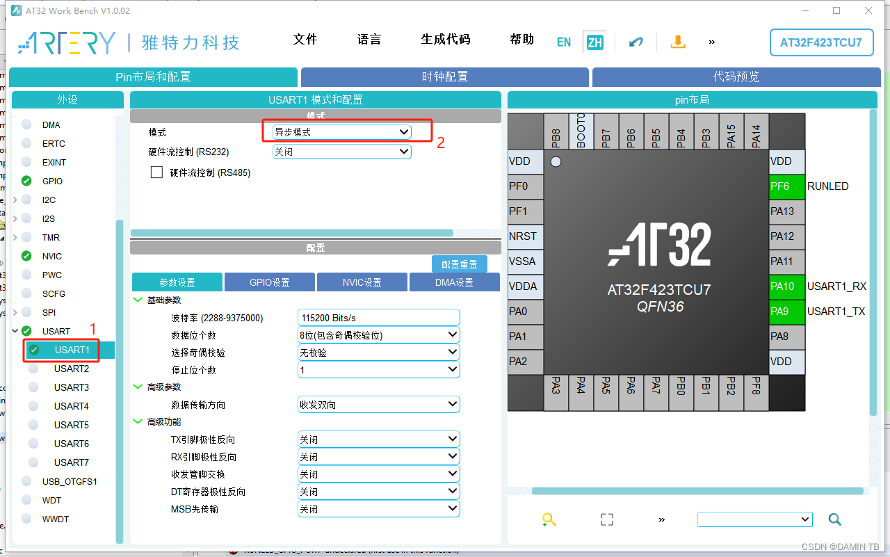Open the 帮助 menu
The width and height of the screenshot is (890, 557).
(522, 40)
